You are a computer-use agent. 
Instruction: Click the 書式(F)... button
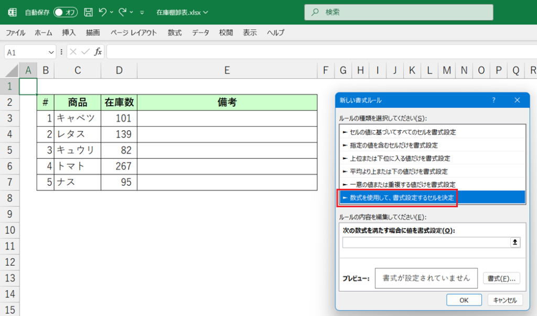(x=501, y=278)
